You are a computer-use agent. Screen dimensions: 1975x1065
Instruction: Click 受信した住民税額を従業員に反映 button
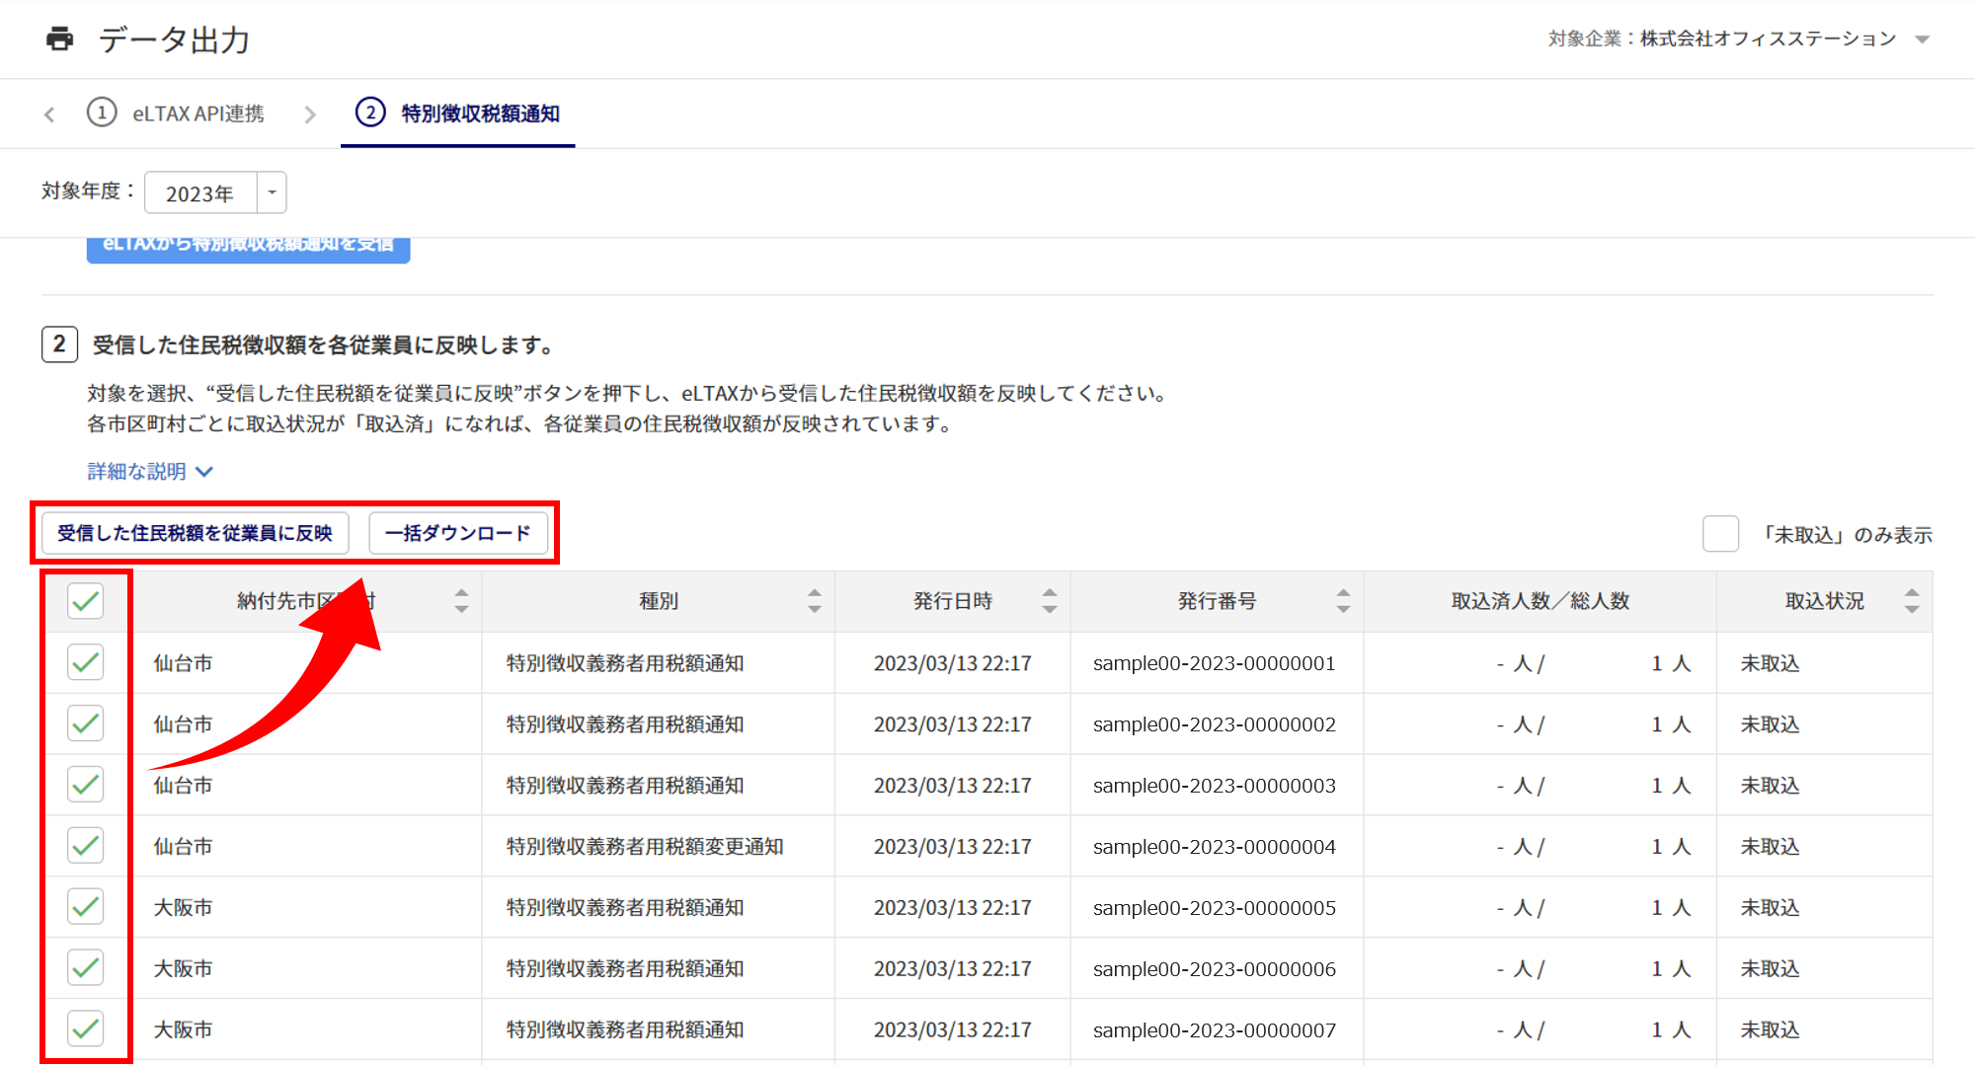pos(195,533)
